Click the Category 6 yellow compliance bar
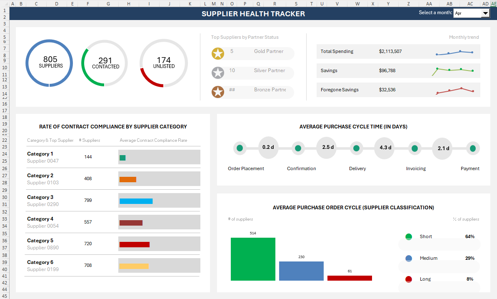The width and height of the screenshot is (497, 299). (134, 266)
